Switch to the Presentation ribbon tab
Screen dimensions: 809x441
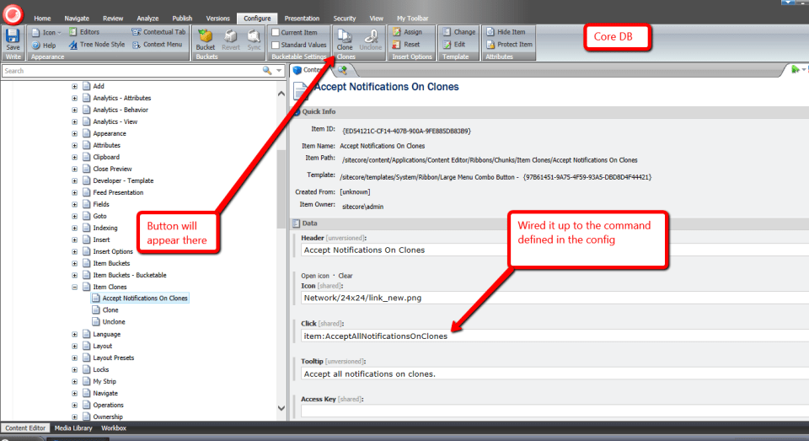(302, 18)
